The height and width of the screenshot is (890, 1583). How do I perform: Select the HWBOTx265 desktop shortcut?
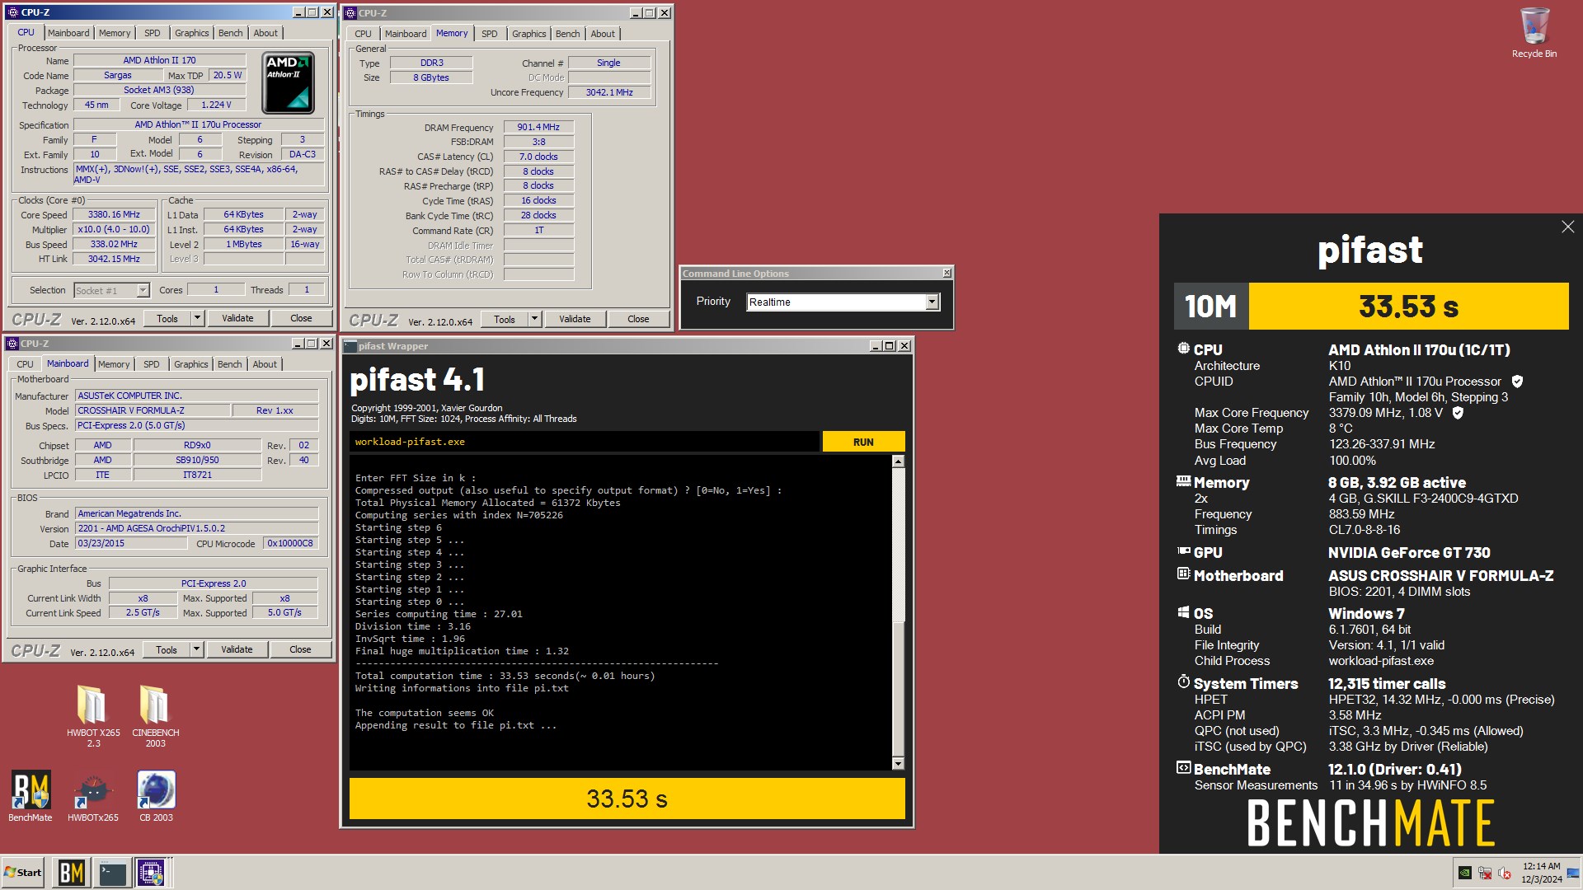(93, 796)
